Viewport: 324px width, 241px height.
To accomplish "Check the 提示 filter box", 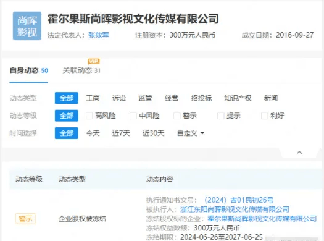I will [221, 116].
